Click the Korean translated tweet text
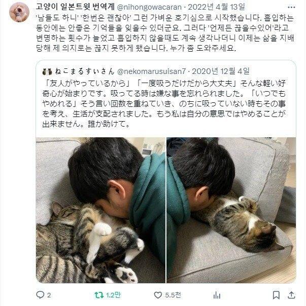This screenshot has height=306, width=306. click(165, 33)
